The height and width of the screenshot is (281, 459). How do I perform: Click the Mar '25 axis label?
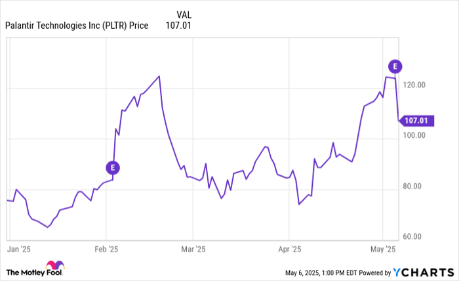pos(193,249)
